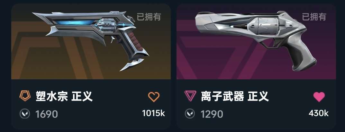Click the Valorant Points icon beside 1690
Viewport: 345px width, 132px height.
(25, 114)
